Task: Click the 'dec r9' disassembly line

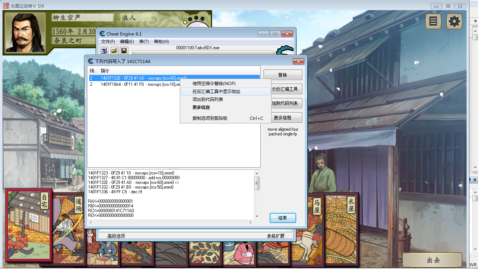Action: pos(115,192)
